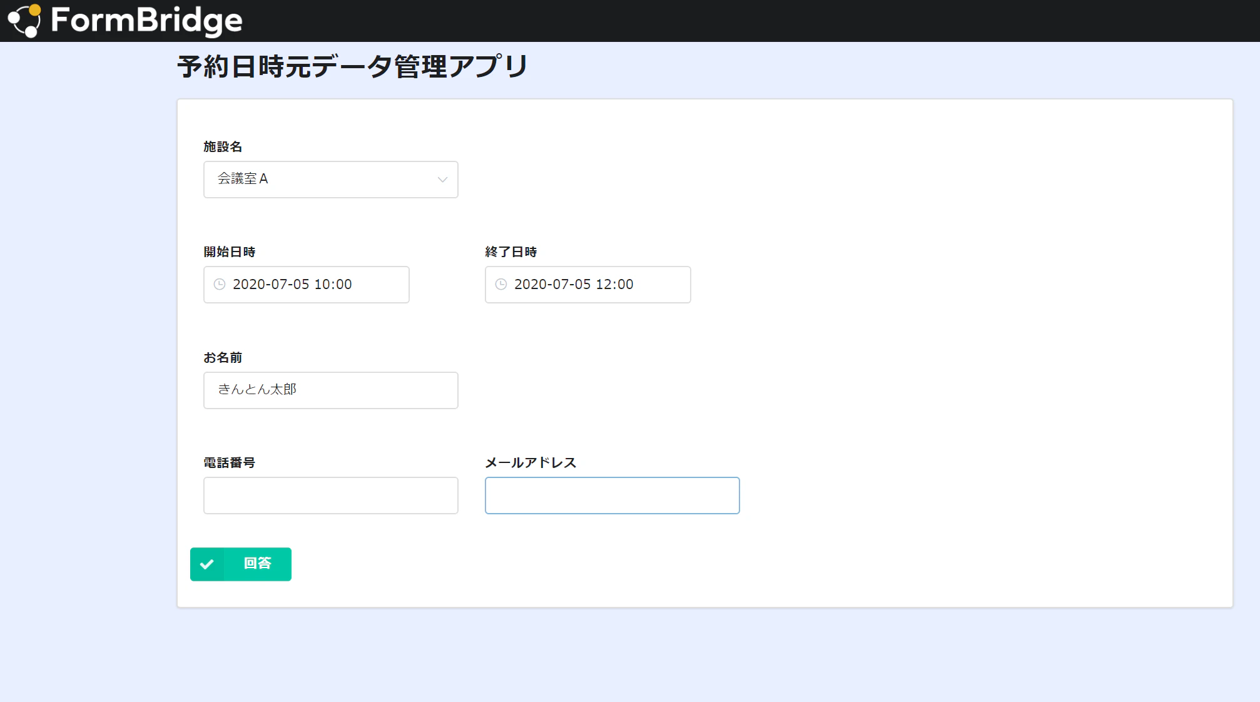Click the 予約日時元データ管理アプリ page title
1260x702 pixels.
tap(353, 66)
